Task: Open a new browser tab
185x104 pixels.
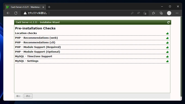Action: [x=49, y=7]
